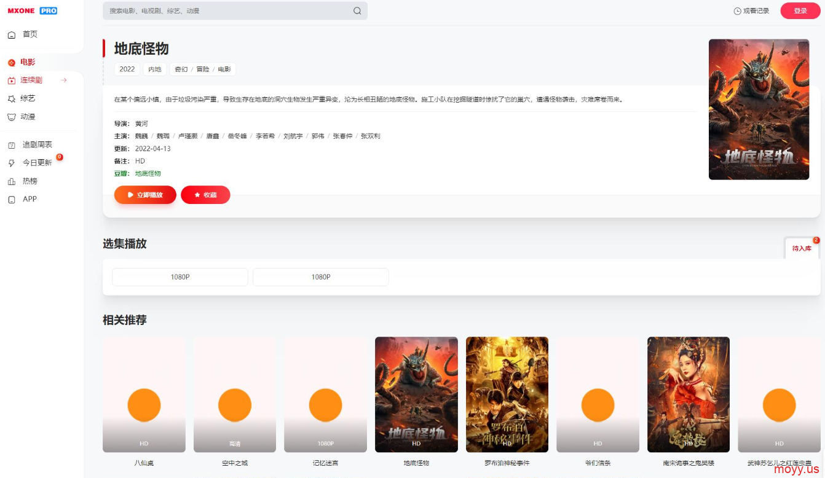Viewport: 825px width, 478px height.
Task: Open the 爷们信条 recommendation card
Action: coord(598,394)
